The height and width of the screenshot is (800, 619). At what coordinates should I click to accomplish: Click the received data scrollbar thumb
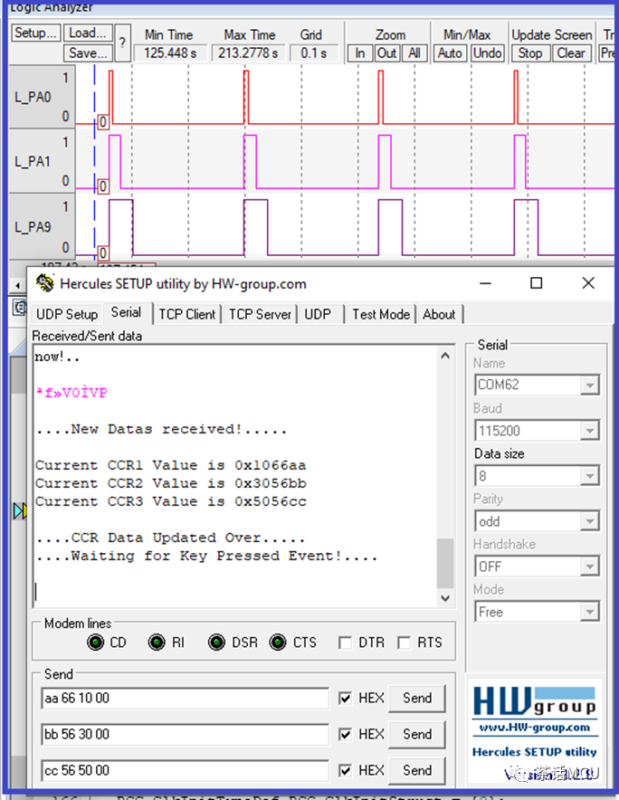click(445, 563)
